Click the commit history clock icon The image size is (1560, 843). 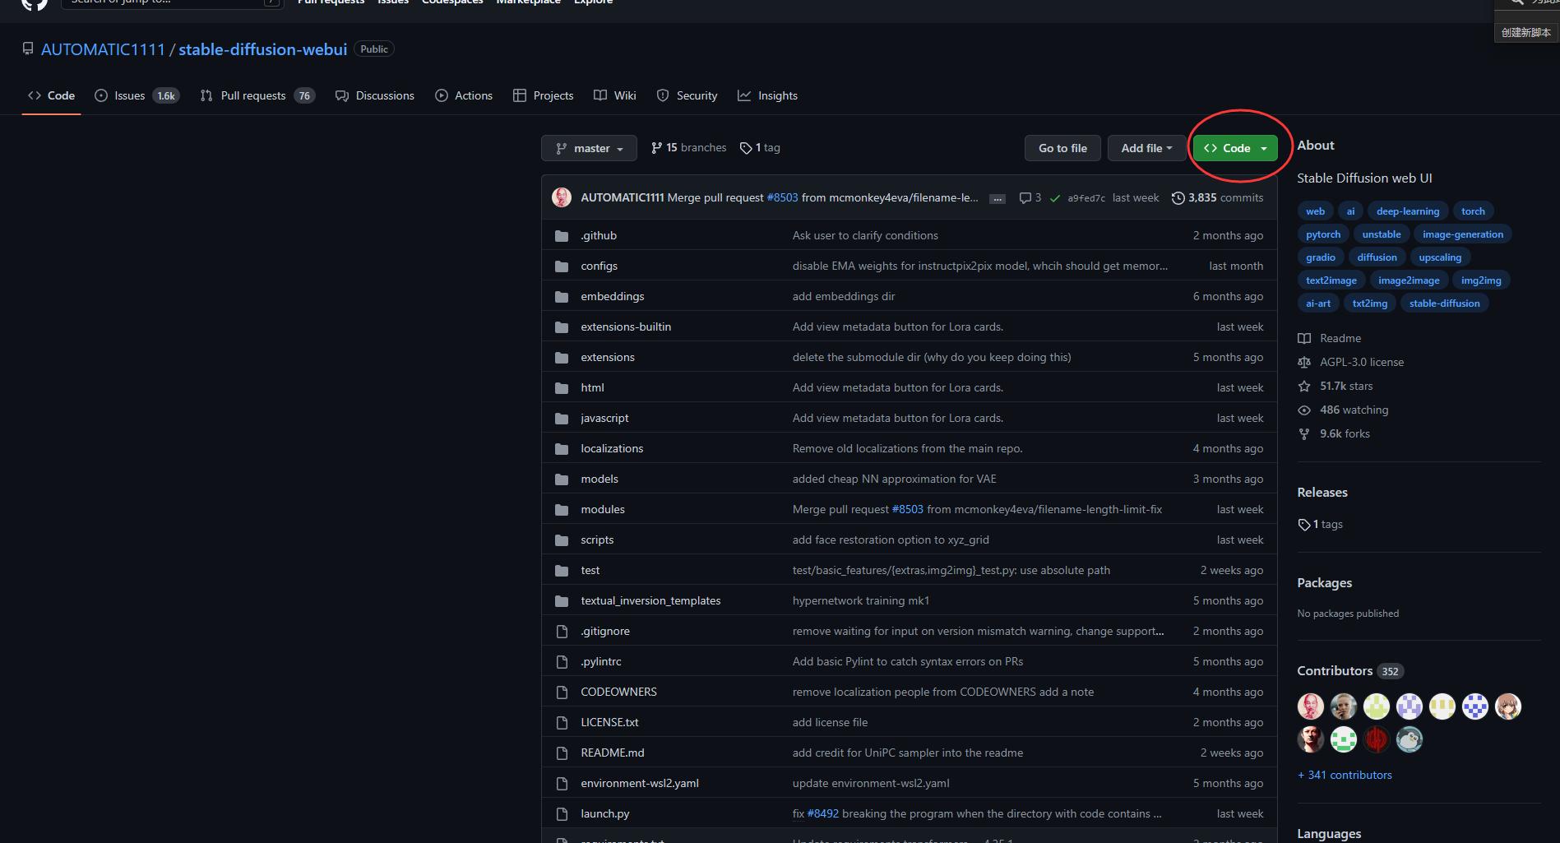tap(1178, 198)
